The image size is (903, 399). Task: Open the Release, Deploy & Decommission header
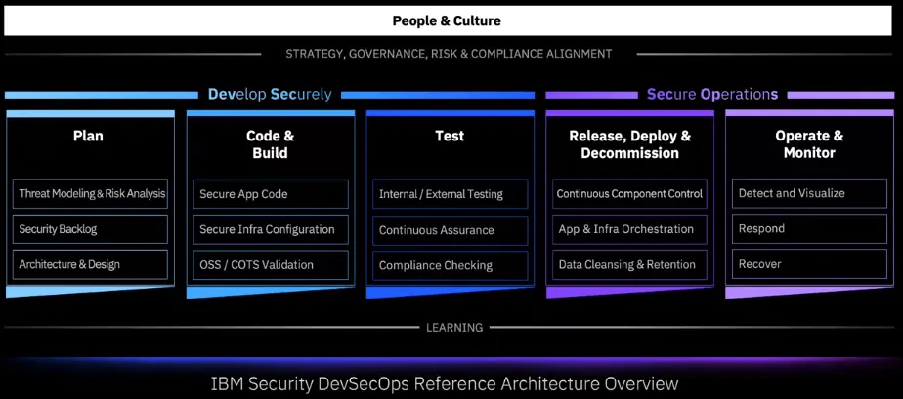click(629, 144)
